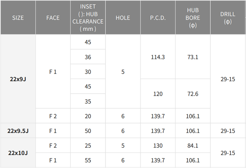Click the 130 P.C.D. cell
The width and height of the screenshot is (246, 168).
(158, 146)
